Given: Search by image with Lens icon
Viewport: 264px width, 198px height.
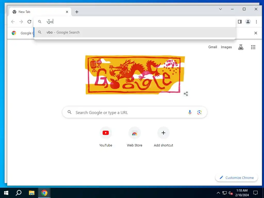Looking at the screenshot, I should point(199,112).
